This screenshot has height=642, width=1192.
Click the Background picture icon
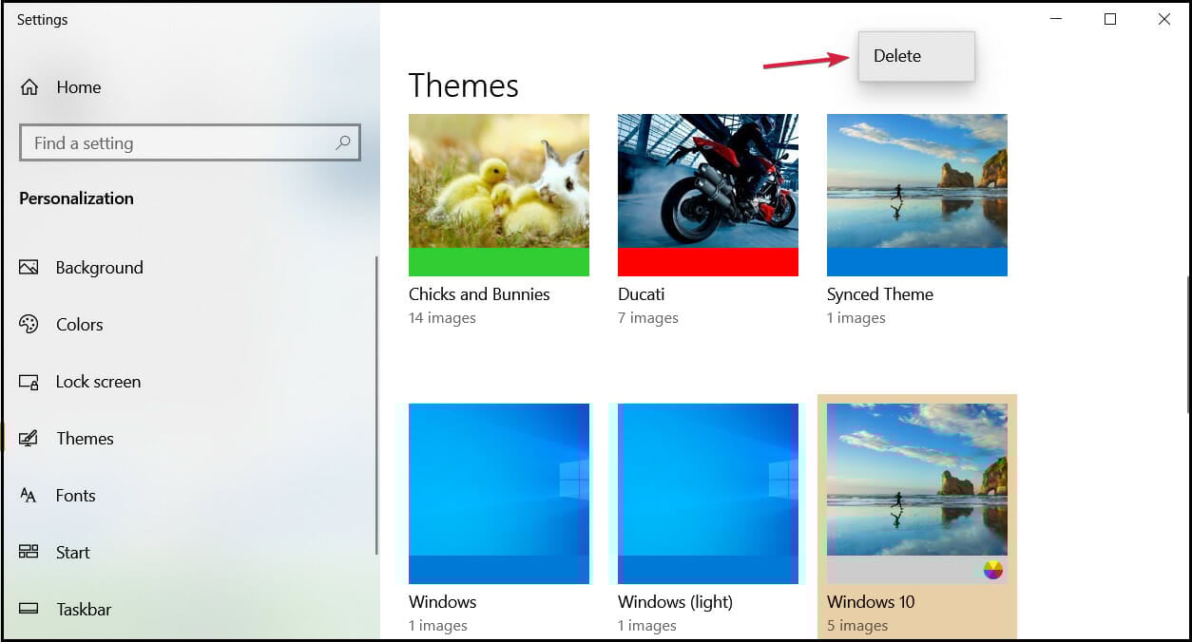(29, 268)
